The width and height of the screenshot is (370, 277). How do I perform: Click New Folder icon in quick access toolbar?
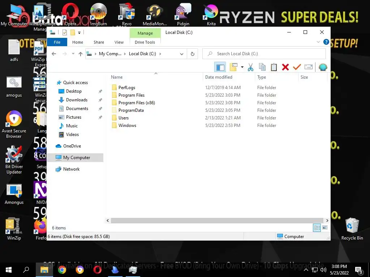pyautogui.click(x=73, y=32)
